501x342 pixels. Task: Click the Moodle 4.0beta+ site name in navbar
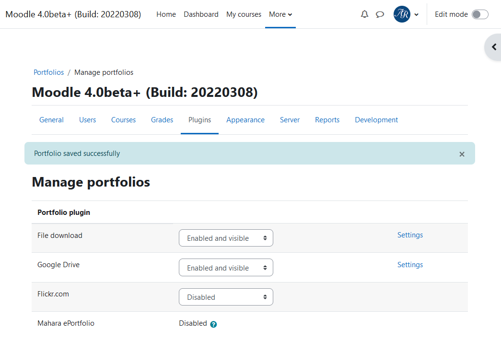click(73, 14)
